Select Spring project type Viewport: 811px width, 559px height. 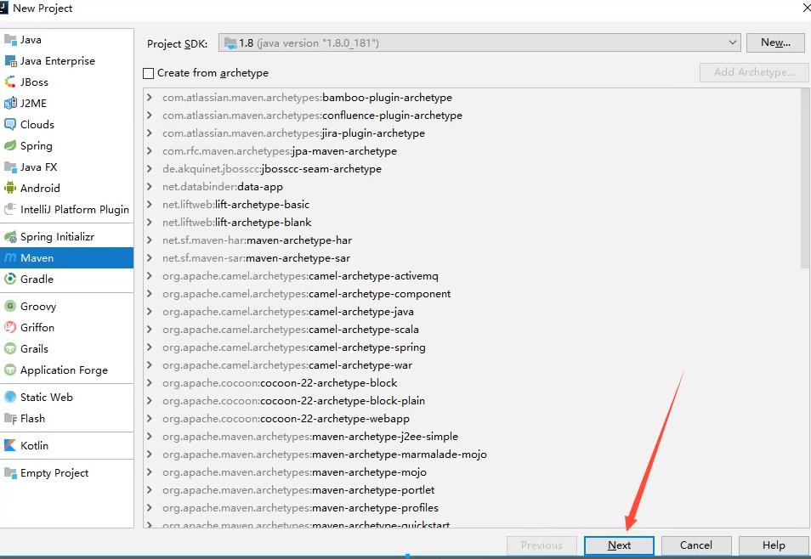point(66,146)
